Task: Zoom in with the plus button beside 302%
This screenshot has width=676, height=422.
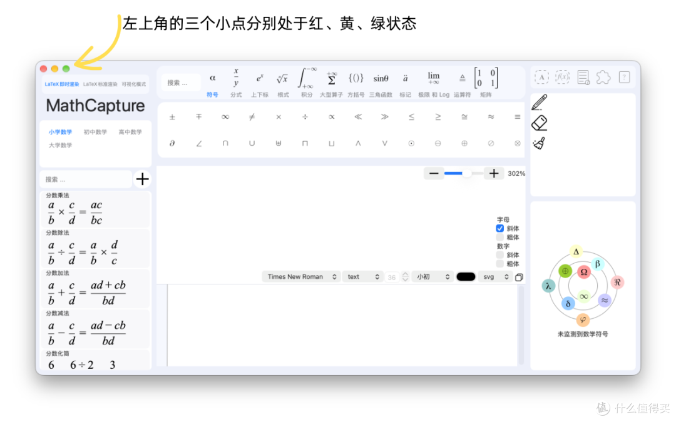Action: [494, 174]
